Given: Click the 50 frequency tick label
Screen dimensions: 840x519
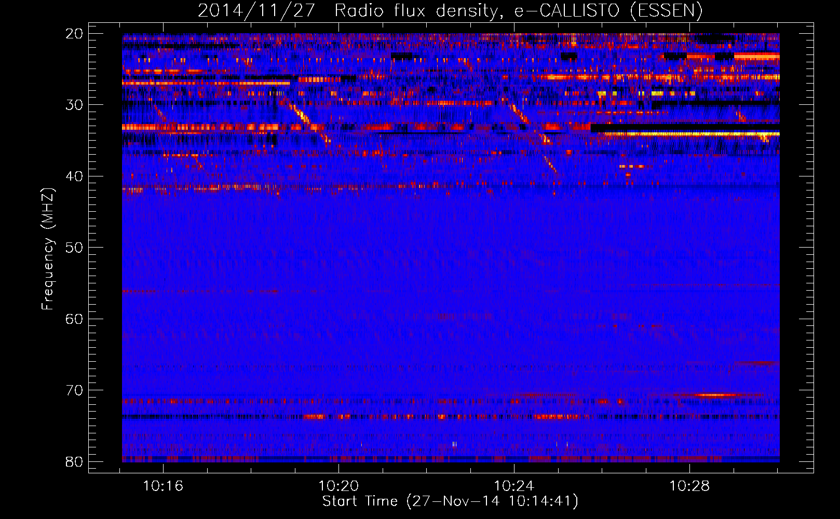Looking at the screenshot, I should click(x=74, y=247).
